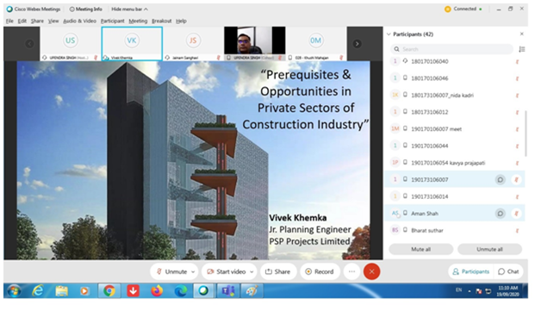
Task: Show next video thumbnails with right arrow
Action: point(358,44)
